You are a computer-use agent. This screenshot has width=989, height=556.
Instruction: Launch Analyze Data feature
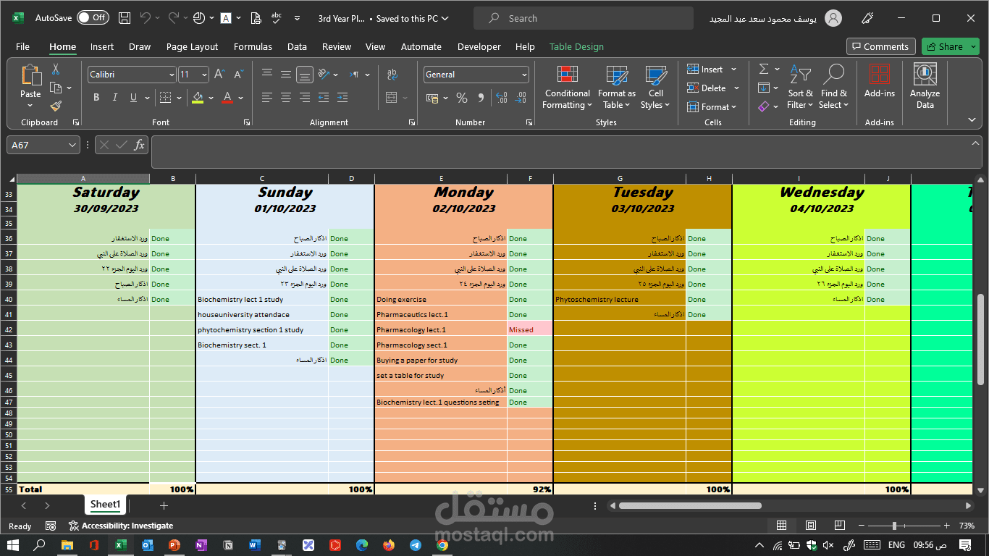(925, 87)
